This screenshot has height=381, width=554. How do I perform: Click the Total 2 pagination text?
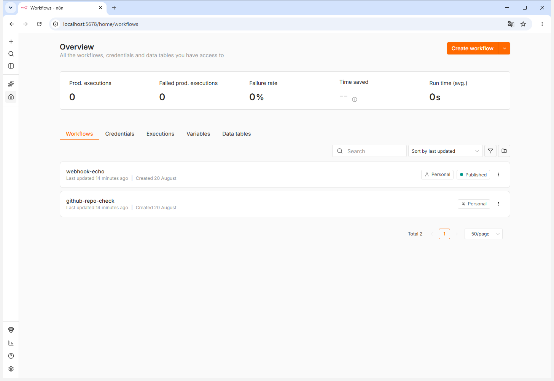[415, 234]
